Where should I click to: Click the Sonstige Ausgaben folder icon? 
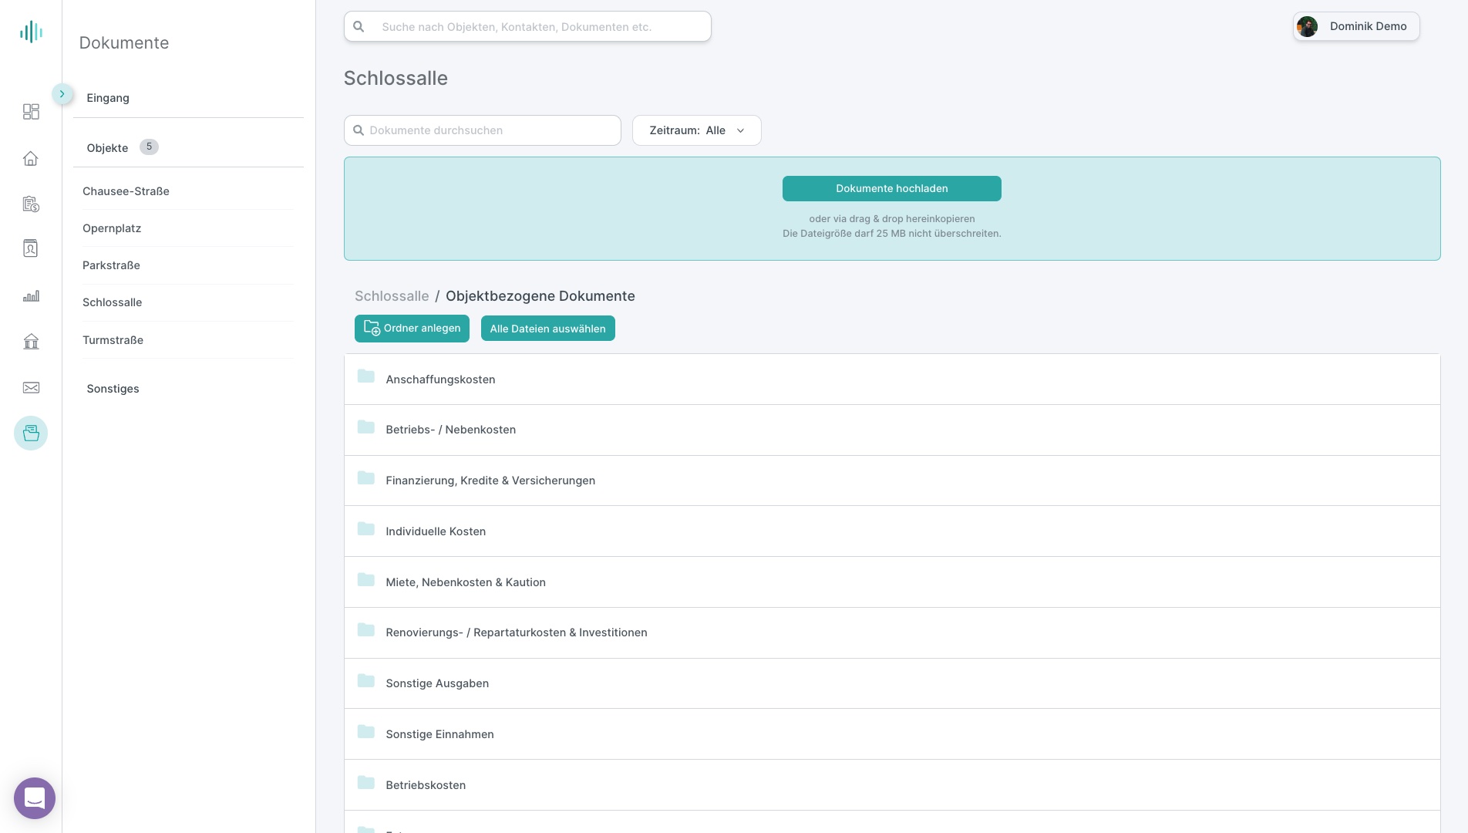[x=366, y=681]
